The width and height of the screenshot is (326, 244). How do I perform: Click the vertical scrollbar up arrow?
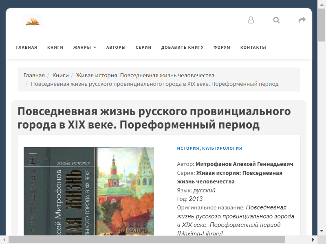click(322, 4)
